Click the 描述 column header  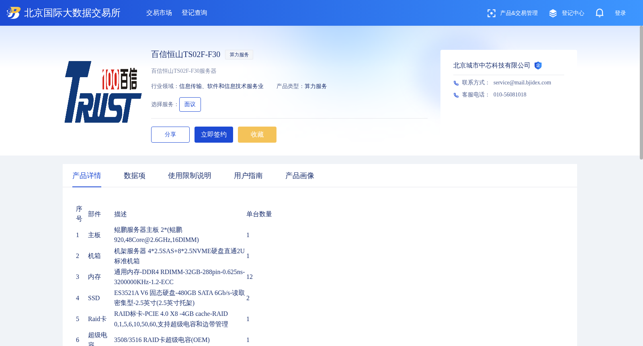[121, 214]
